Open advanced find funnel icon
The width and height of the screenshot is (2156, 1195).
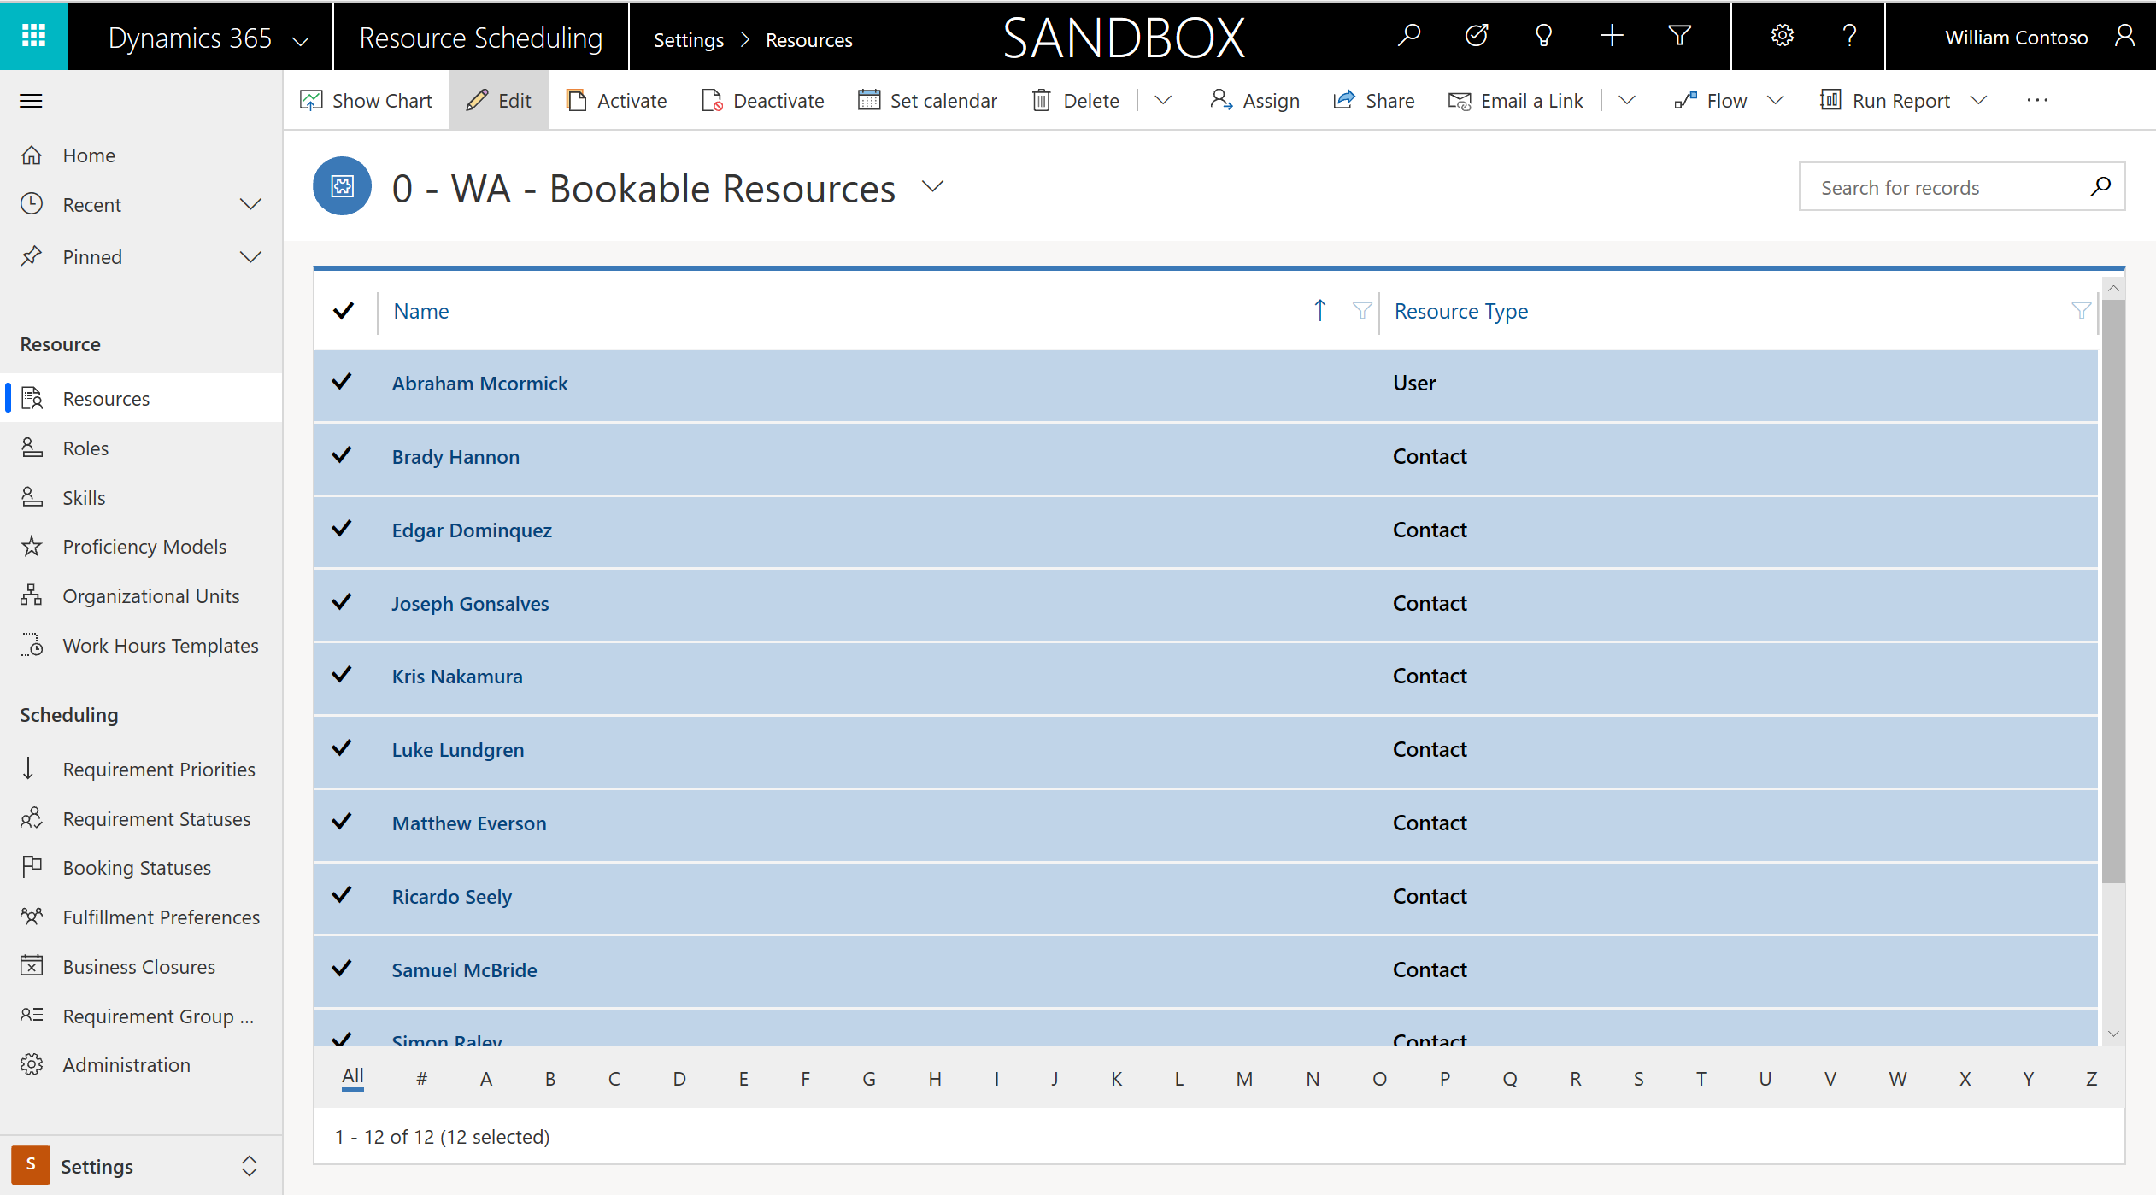pos(1679,36)
